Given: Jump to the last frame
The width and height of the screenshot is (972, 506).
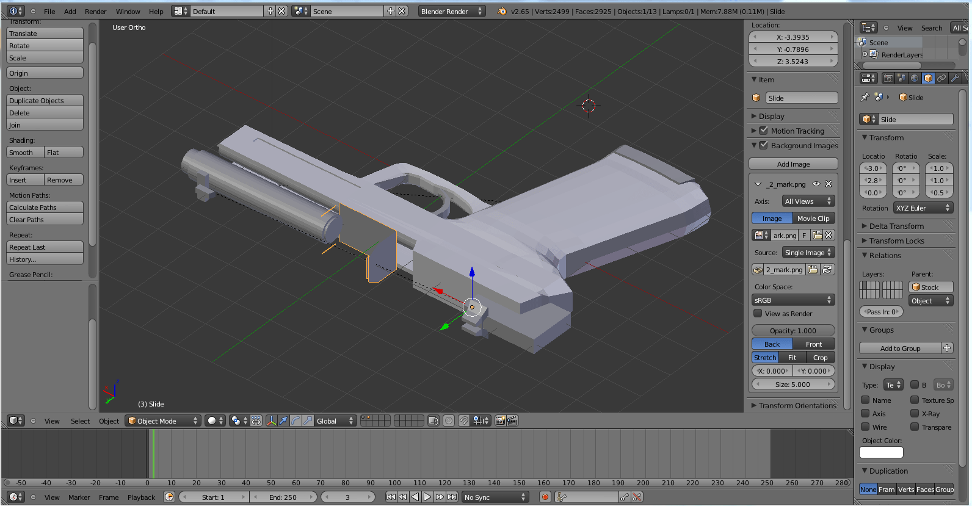Looking at the screenshot, I should pyautogui.click(x=452, y=497).
